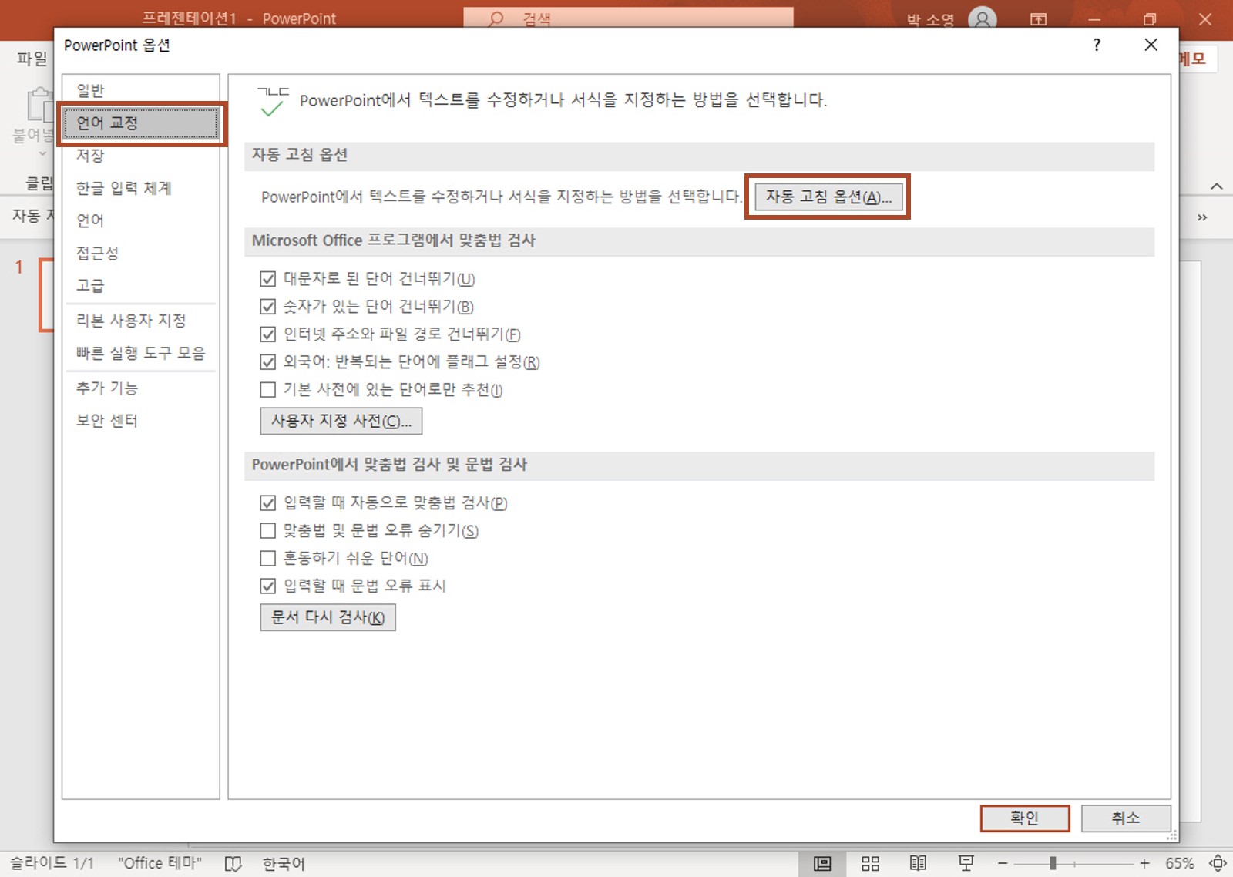Click the user account avatar icon
Viewport: 1233px width, 877px height.
click(x=983, y=19)
